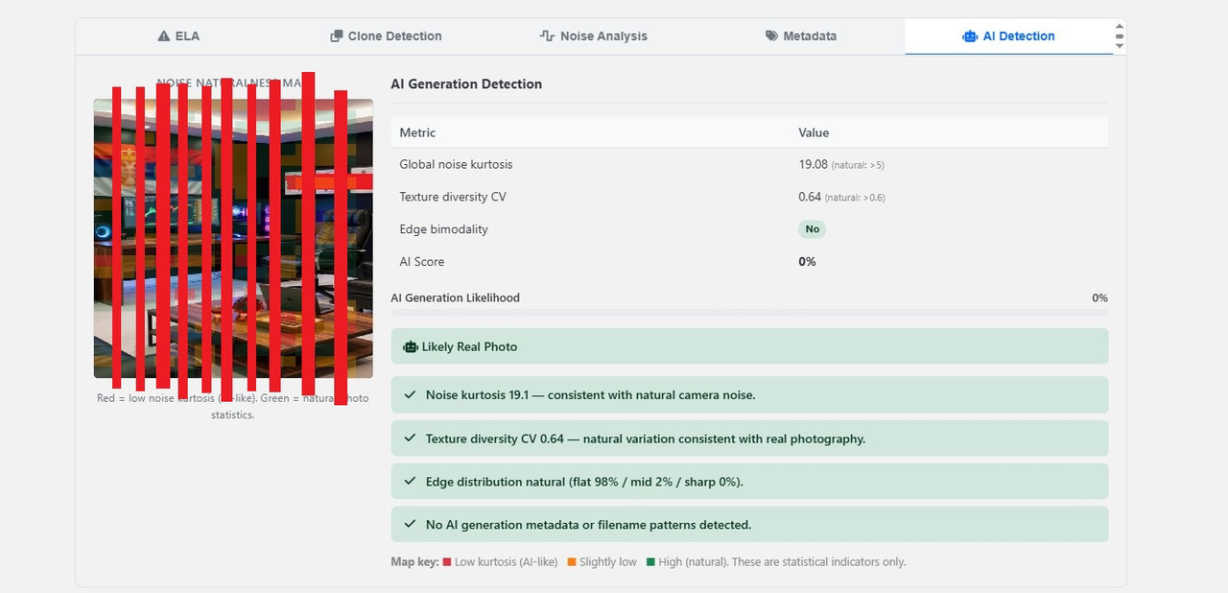1228x593 pixels.
Task: Click the AI Score 0% value
Action: (x=807, y=262)
